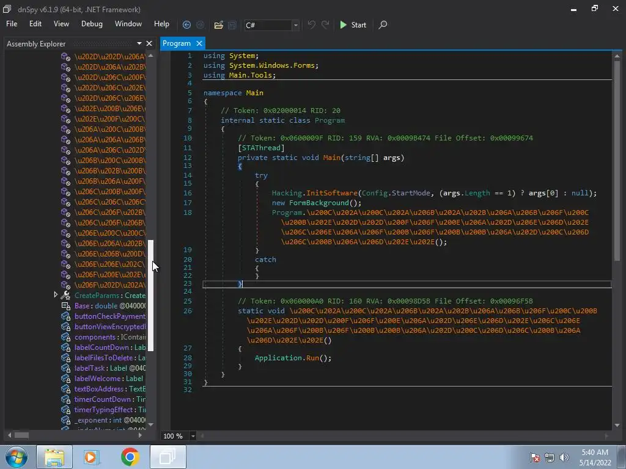Close the Assembly Explorer panel

pos(149,43)
